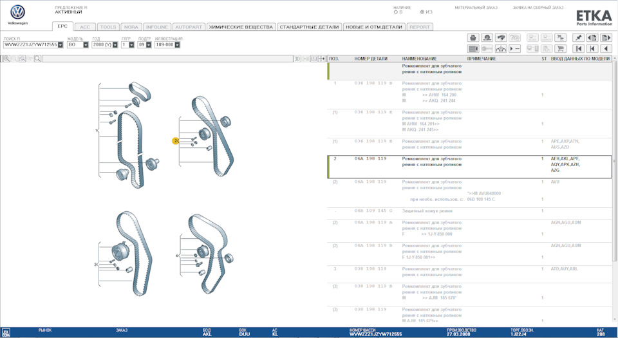Click the skip-back bar arrow icon
The width and height of the screenshot is (618, 338).
592,48
